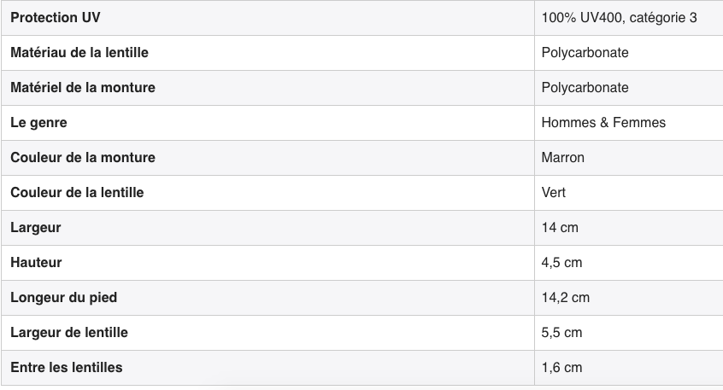Select the "1,6 cm" lens gap value

[x=561, y=368]
